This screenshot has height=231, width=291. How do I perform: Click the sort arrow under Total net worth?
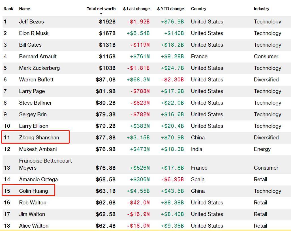(x=101, y=13)
